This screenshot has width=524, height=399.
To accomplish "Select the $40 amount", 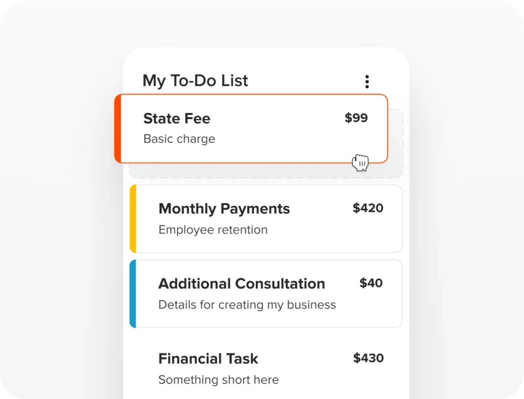I will 371,283.
